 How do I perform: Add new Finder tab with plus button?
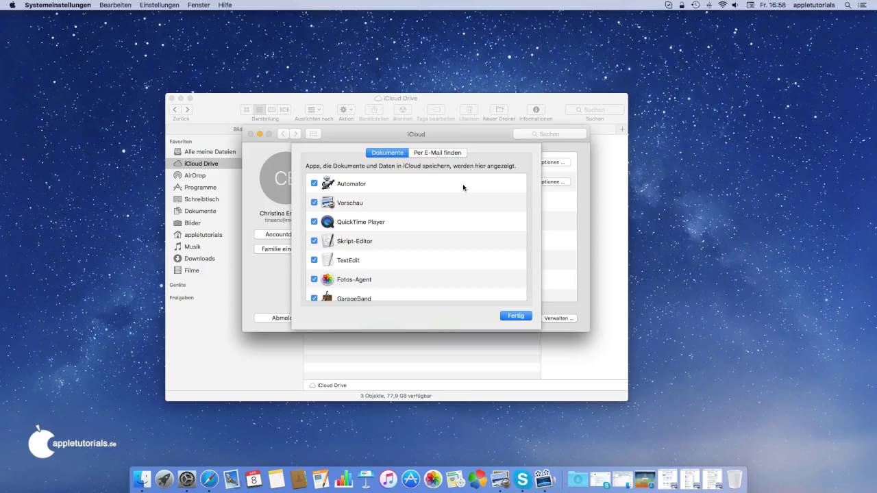point(622,129)
